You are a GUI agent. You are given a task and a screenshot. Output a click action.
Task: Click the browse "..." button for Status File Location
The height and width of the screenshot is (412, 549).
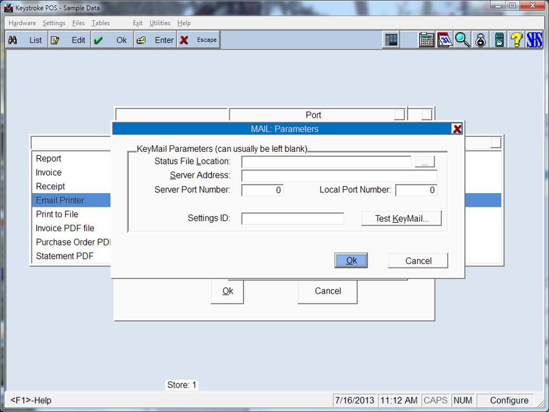click(425, 161)
